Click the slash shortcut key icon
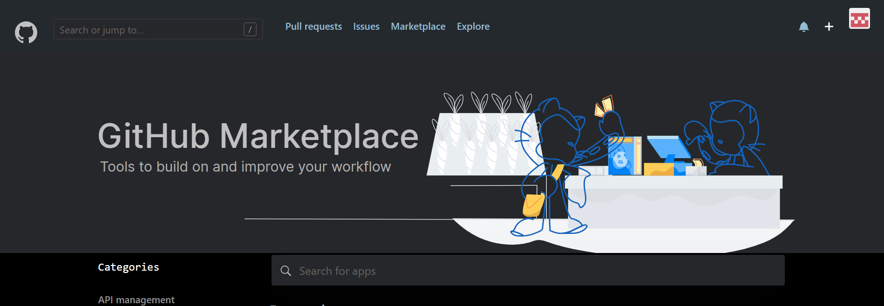Screen dimensions: 884x306 point(250,30)
